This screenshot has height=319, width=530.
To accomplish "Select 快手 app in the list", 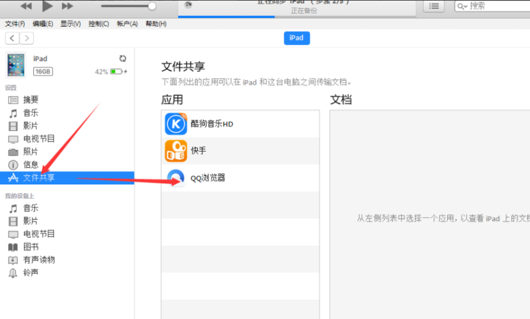I will point(199,151).
